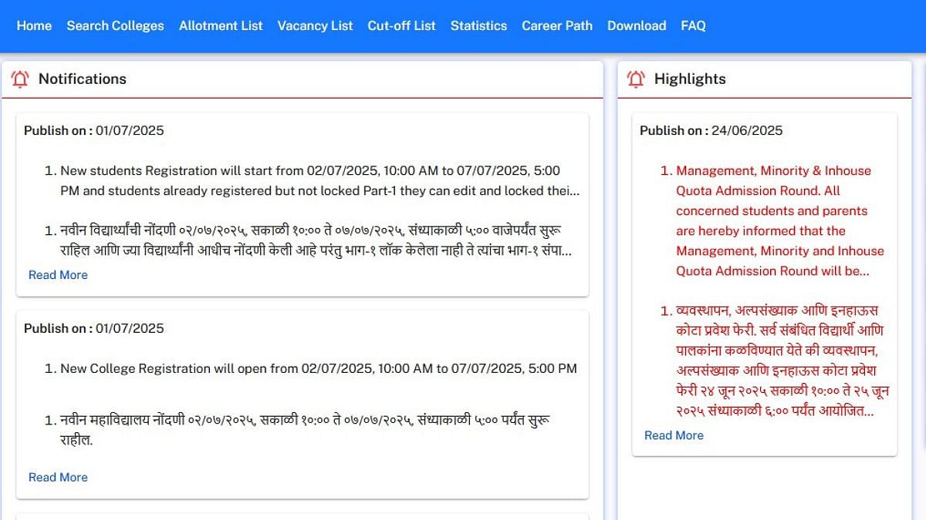Click the Publish on 24/06/2025 date label
This screenshot has width=926, height=520.
coord(711,130)
